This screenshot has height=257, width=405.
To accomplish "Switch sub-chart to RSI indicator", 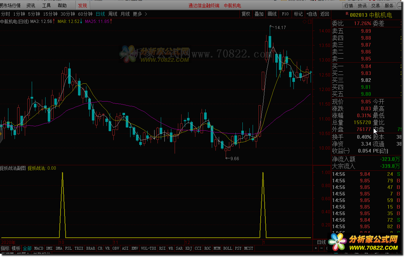I will pyautogui.click(x=163, y=248).
